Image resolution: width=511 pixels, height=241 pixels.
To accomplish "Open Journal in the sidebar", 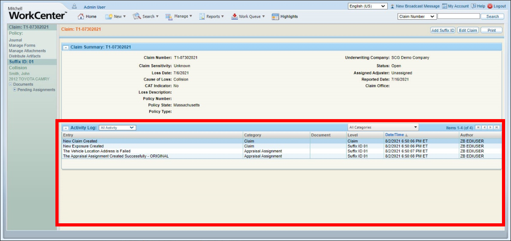I will tap(15, 40).
